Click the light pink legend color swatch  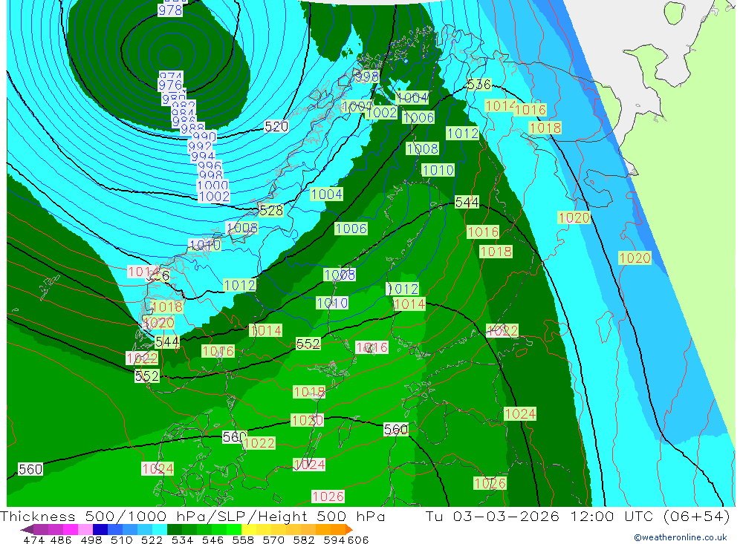tap(85, 529)
